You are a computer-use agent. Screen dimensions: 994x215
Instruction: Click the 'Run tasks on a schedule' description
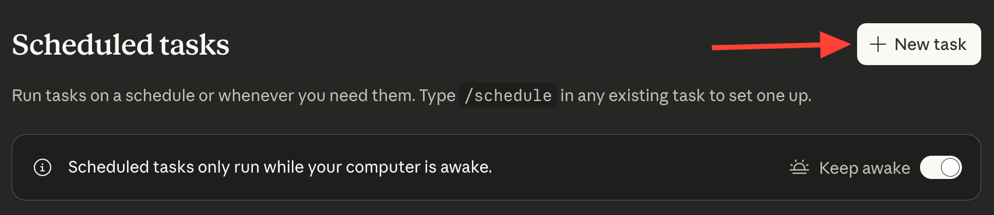(411, 95)
